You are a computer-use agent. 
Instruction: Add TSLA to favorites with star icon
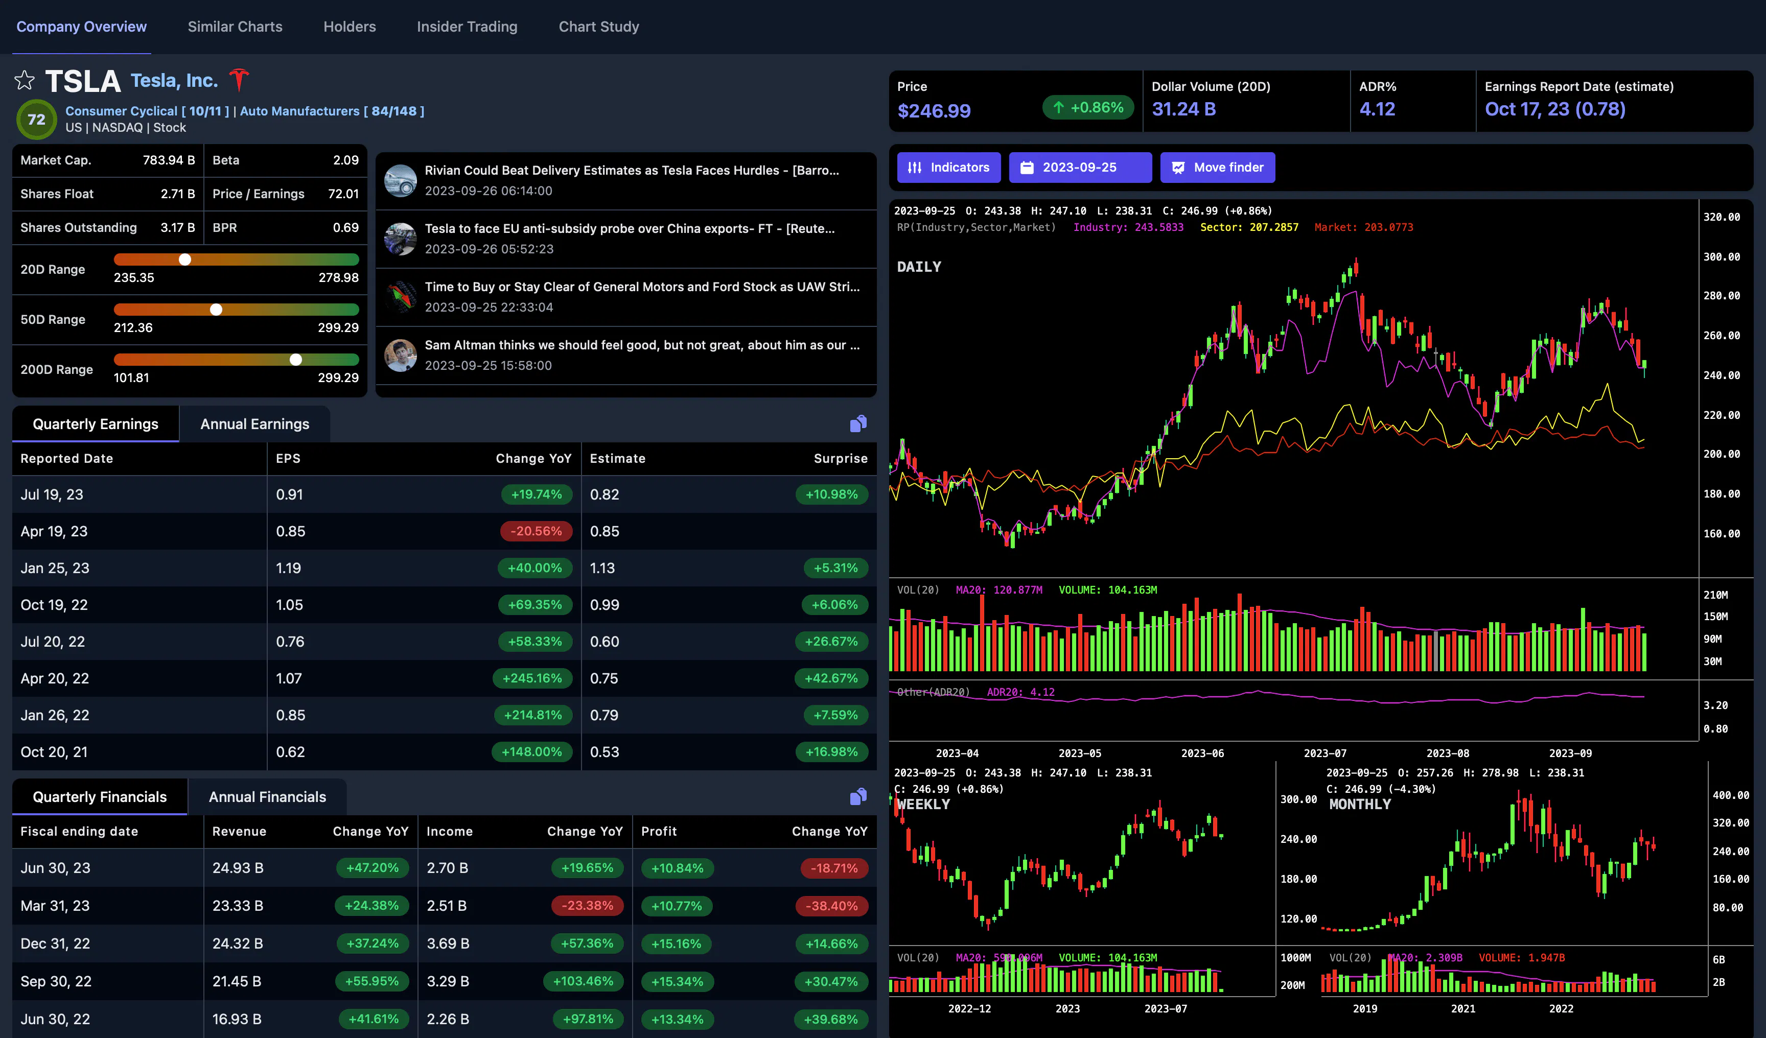25,80
